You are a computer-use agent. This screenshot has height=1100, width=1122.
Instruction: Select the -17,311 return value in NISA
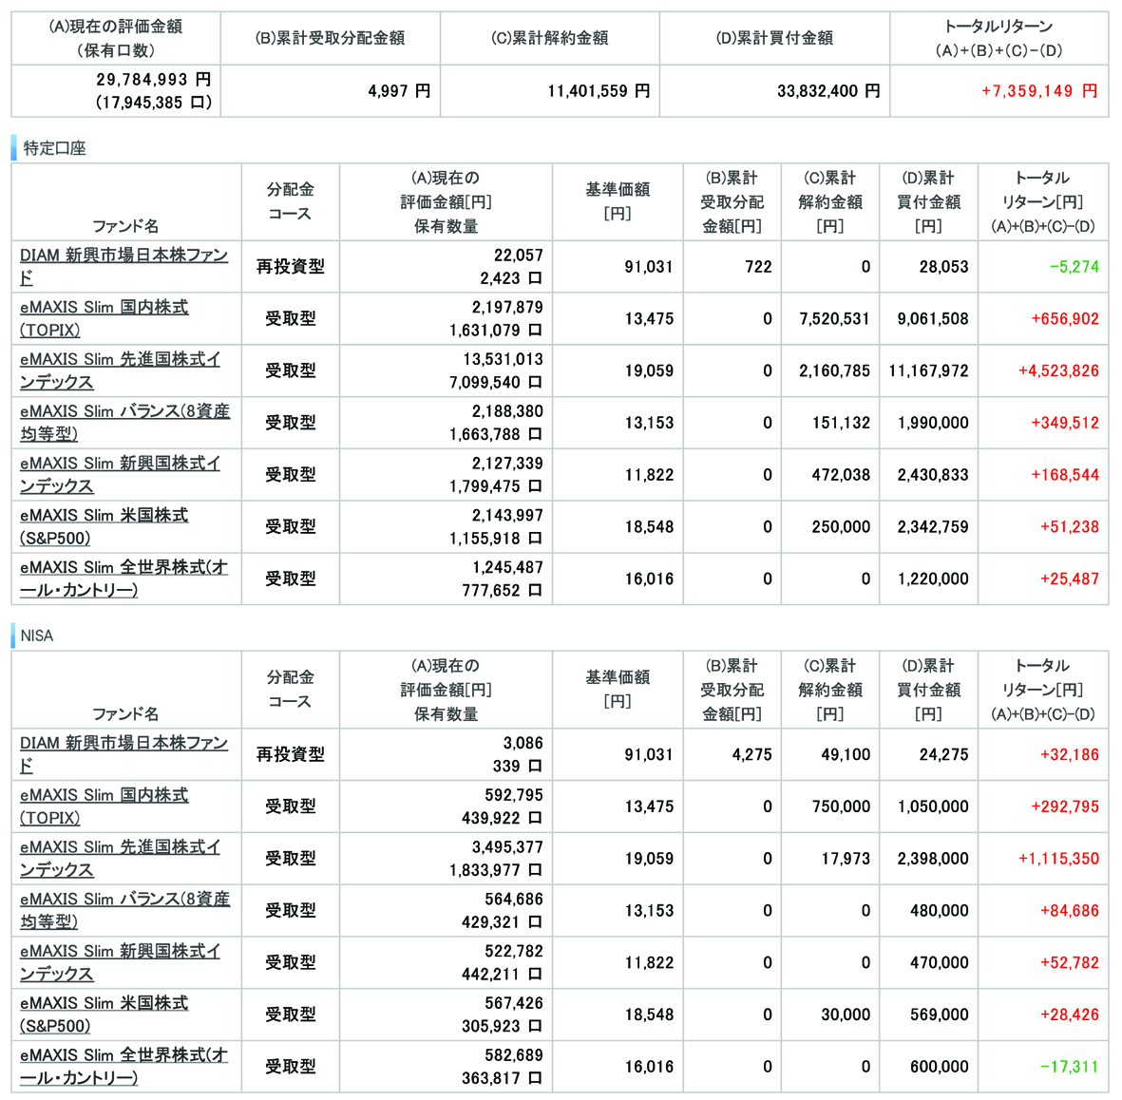point(1069,1067)
